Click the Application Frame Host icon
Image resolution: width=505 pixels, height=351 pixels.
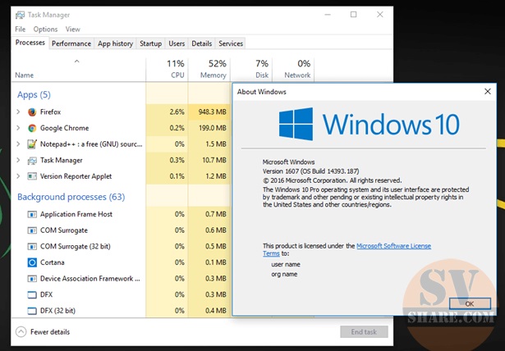(32, 214)
